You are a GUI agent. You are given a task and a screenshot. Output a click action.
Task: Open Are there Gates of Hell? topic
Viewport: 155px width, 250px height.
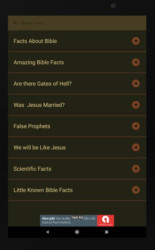pos(77,83)
